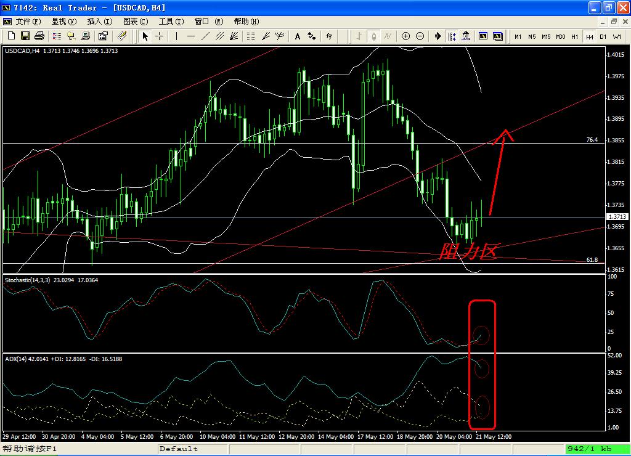
Task: Click the Zoom Out minus icon
Action: click(x=420, y=36)
